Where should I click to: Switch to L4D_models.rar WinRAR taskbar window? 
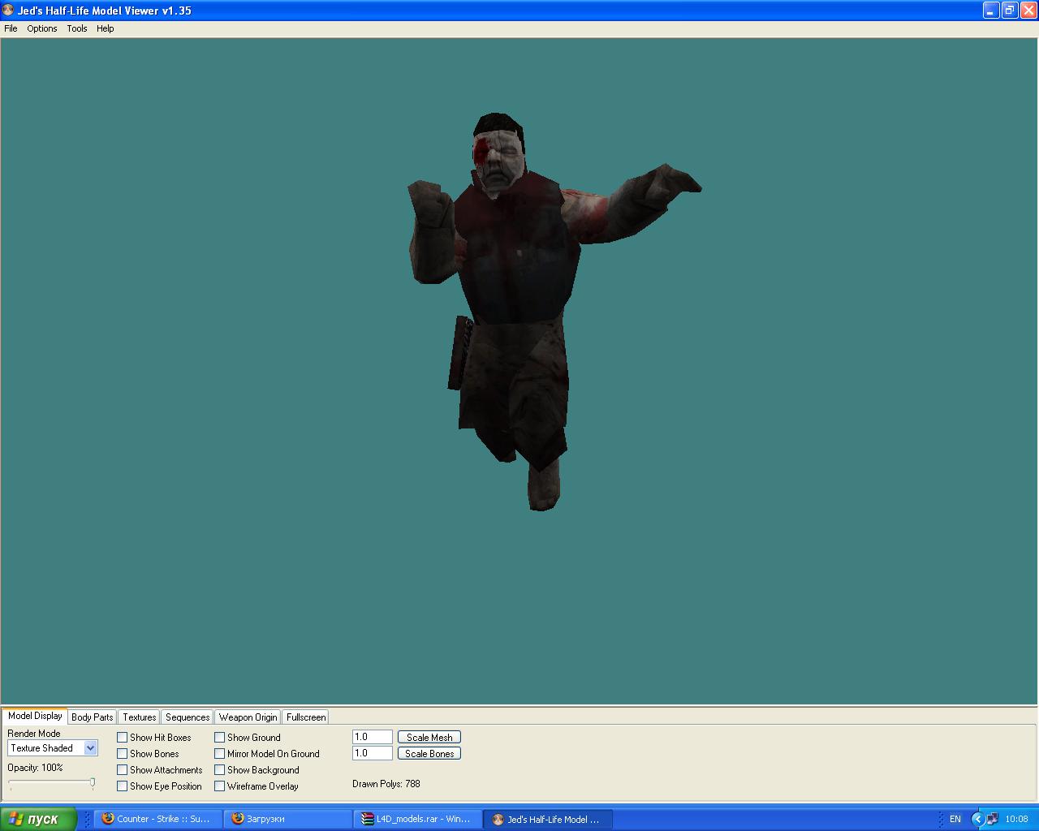click(x=418, y=819)
